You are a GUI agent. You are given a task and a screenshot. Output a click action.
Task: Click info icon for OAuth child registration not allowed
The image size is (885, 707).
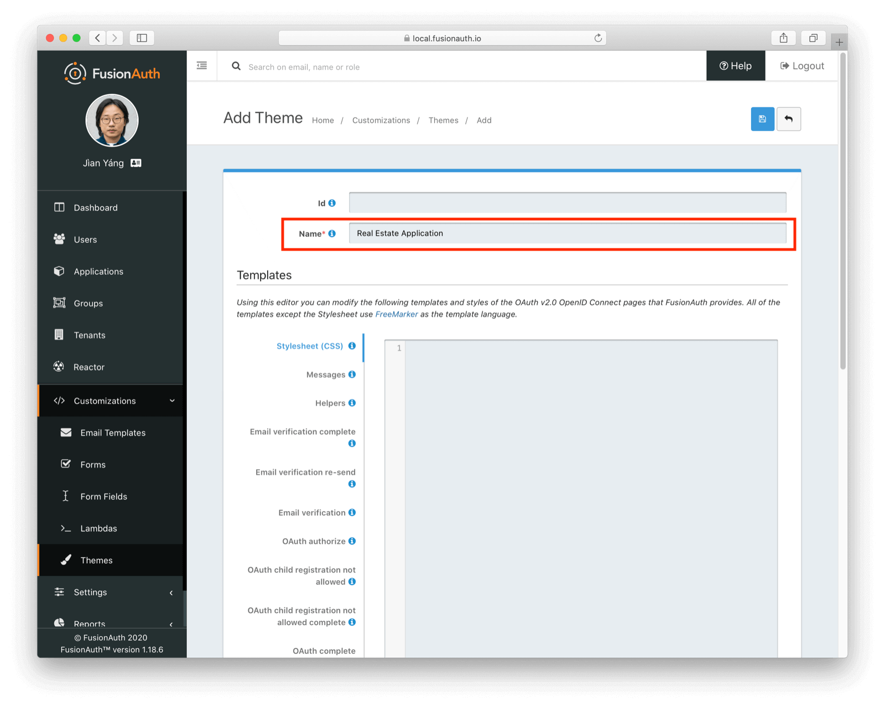pyautogui.click(x=352, y=581)
